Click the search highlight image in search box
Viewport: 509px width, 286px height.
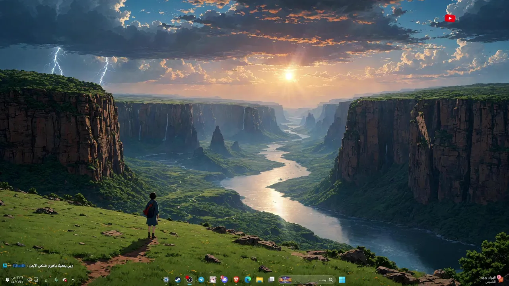(x=285, y=280)
